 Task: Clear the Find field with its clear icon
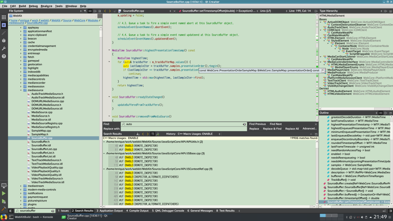244,124
